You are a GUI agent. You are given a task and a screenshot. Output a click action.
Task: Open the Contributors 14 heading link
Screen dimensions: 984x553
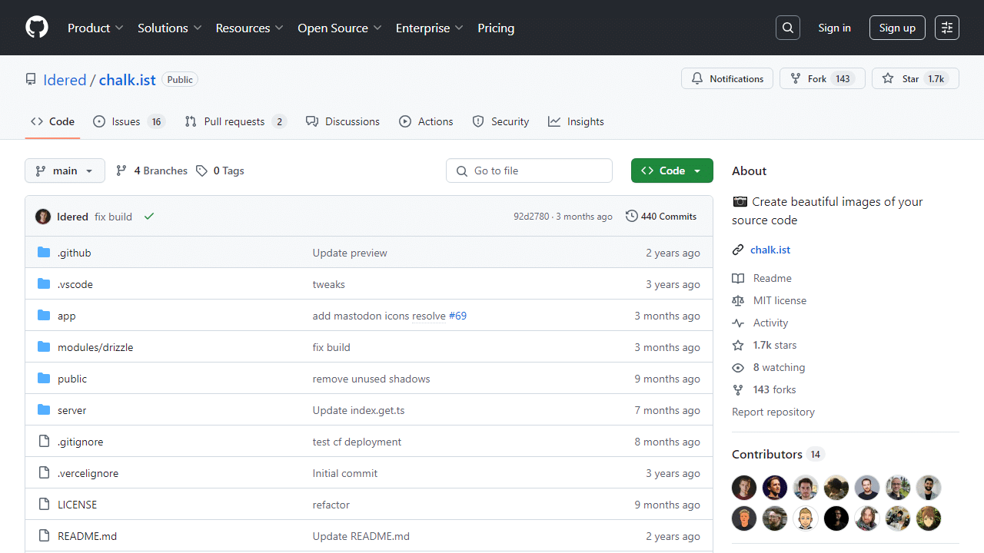pyautogui.click(x=777, y=454)
